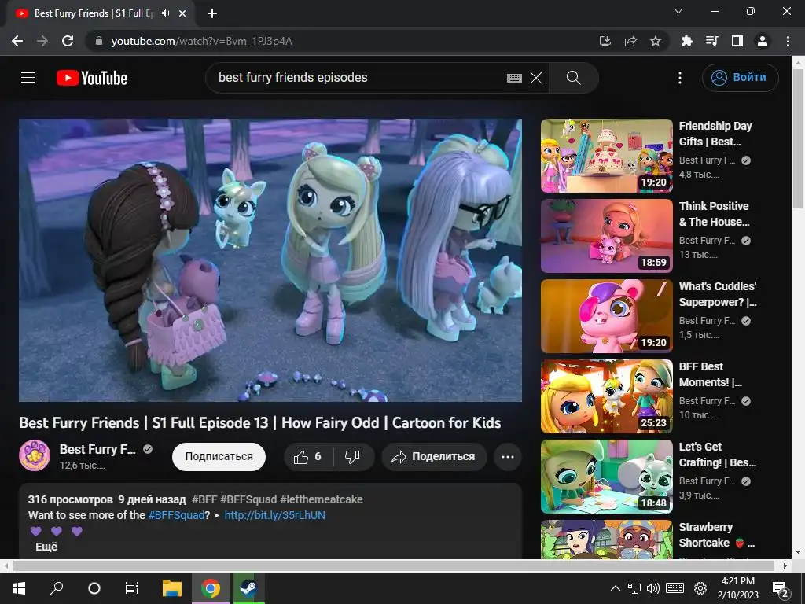Go to YouTube home via logo
Image resolution: width=805 pixels, height=604 pixels.
pos(92,78)
